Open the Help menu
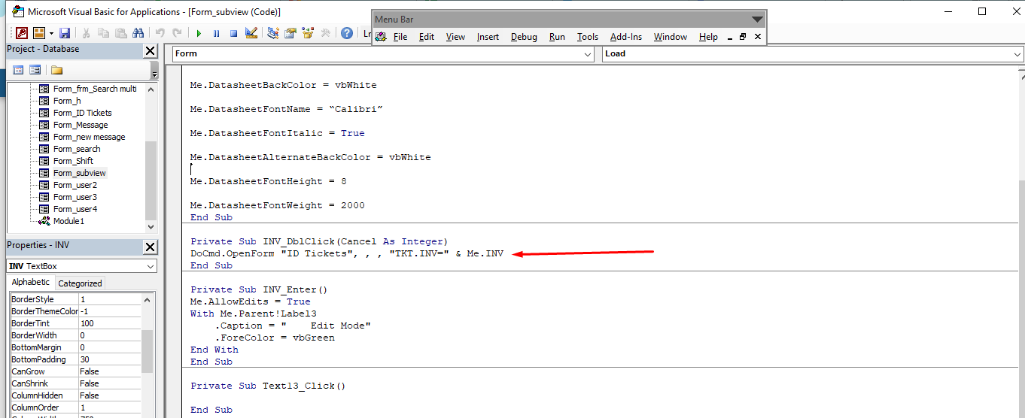1025x418 pixels. click(708, 37)
